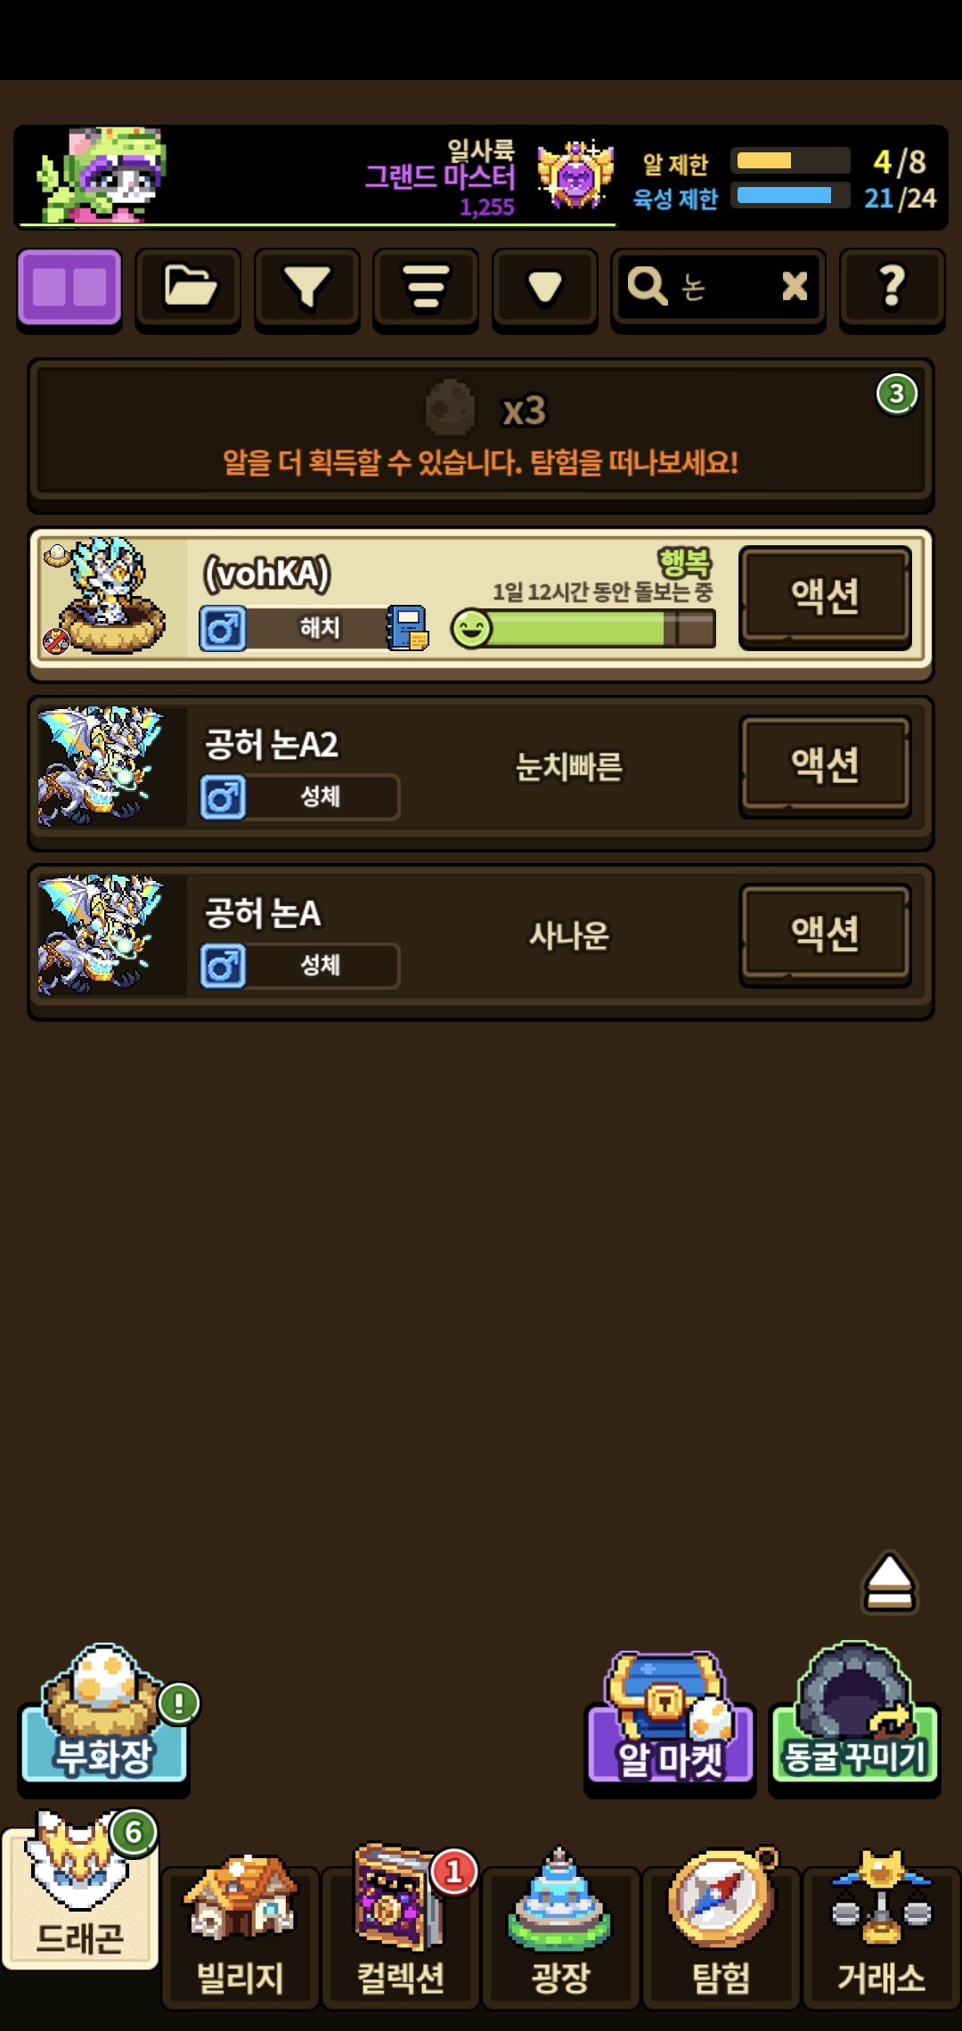962x2031 pixels.
Task: Select the 공허 논A dragon thumbnail
Action: click(x=101, y=935)
